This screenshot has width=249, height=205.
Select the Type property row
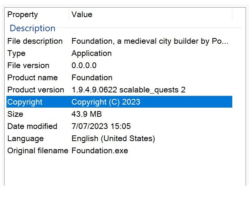(x=119, y=53)
